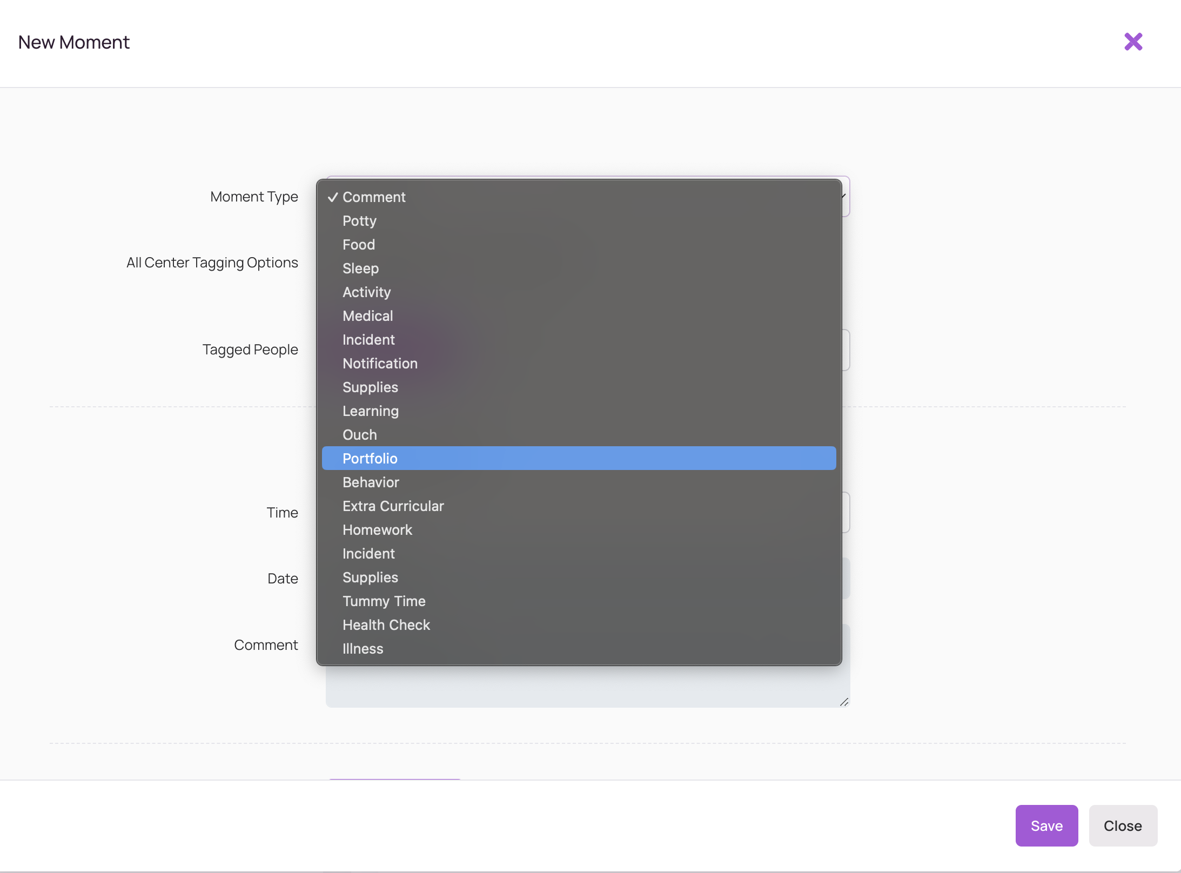
Task: Select Tummy Time option
Action: (384, 601)
